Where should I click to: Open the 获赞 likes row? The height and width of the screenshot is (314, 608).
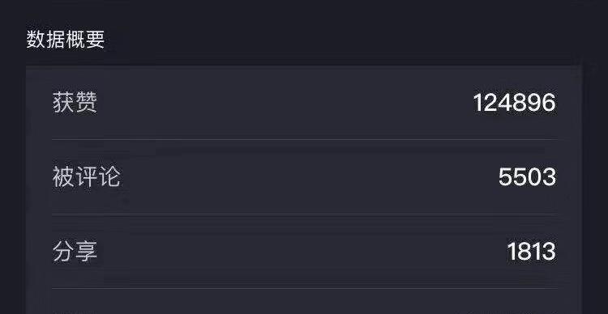[304, 103]
